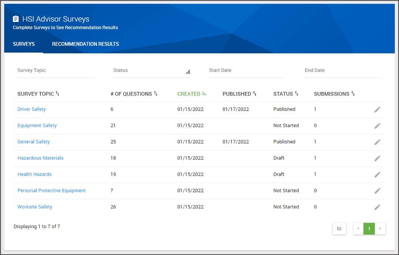The height and width of the screenshot is (255, 399).
Task: Click Not Started status of Personal Protective Equipment
Action: click(x=286, y=190)
